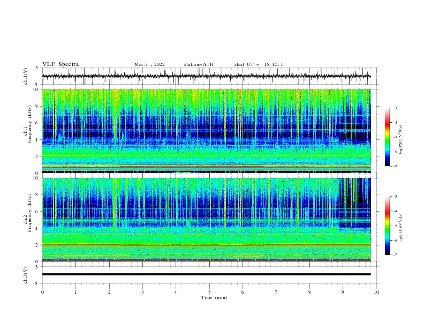Image resolution: width=424 pixels, height=328 pixels.
Task: Click time-axis tick label "1"
Action: pos(75,292)
